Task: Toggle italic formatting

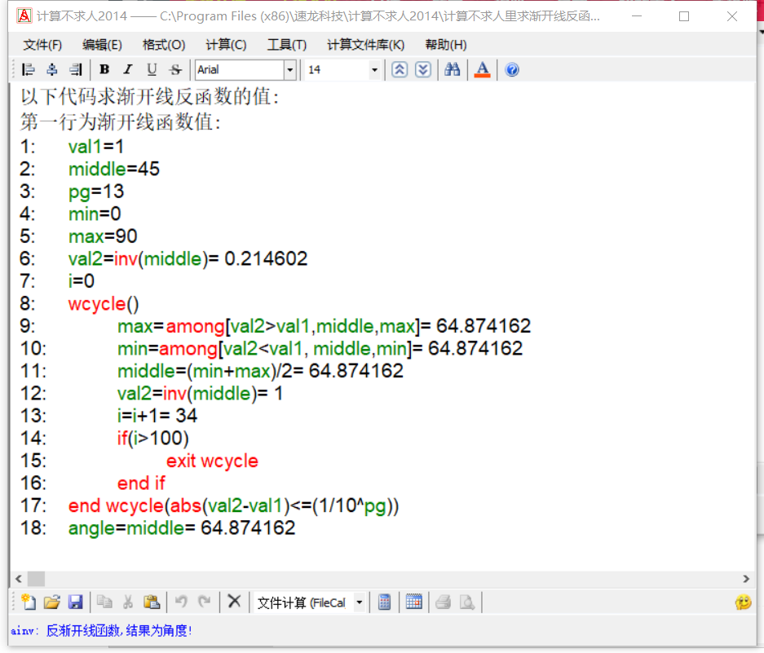Action: pyautogui.click(x=128, y=69)
